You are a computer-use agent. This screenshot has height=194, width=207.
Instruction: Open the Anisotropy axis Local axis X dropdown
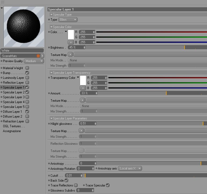[x=130, y=168]
